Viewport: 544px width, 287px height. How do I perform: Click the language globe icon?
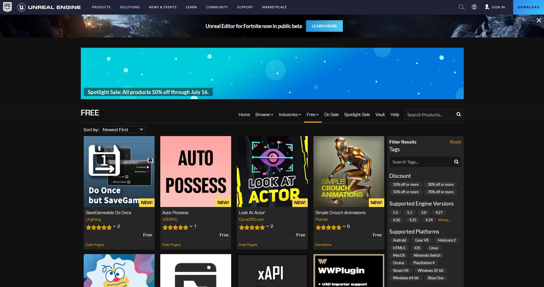point(474,7)
